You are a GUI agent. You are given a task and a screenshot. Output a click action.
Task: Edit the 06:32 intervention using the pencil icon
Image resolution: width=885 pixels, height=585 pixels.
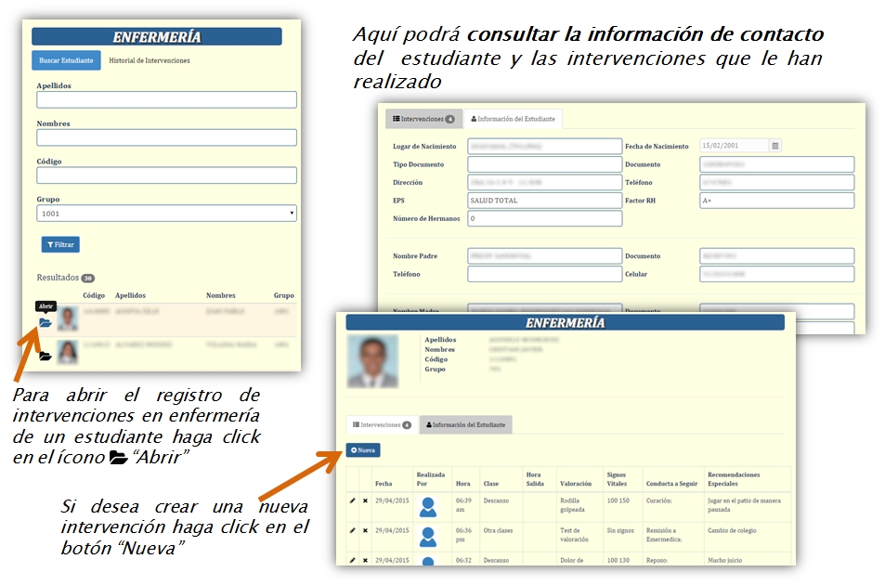click(353, 560)
